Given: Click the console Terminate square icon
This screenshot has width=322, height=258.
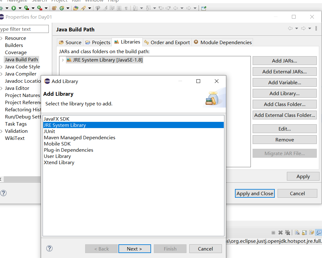Looking at the screenshot, I should [x=273, y=233].
